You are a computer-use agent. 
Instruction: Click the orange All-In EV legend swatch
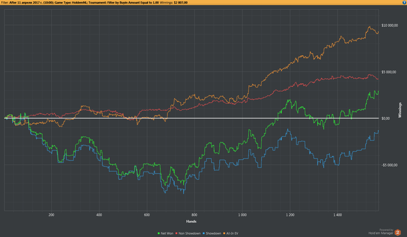224,234
